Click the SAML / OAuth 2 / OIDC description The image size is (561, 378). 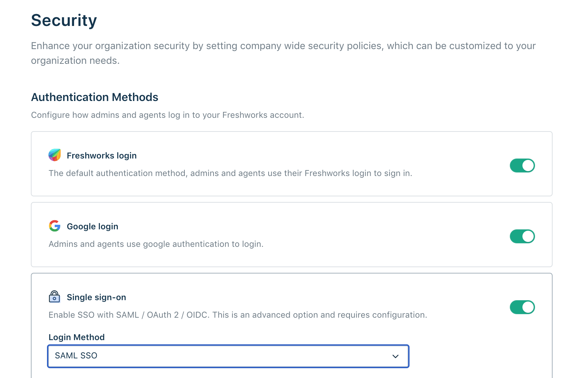(x=238, y=315)
